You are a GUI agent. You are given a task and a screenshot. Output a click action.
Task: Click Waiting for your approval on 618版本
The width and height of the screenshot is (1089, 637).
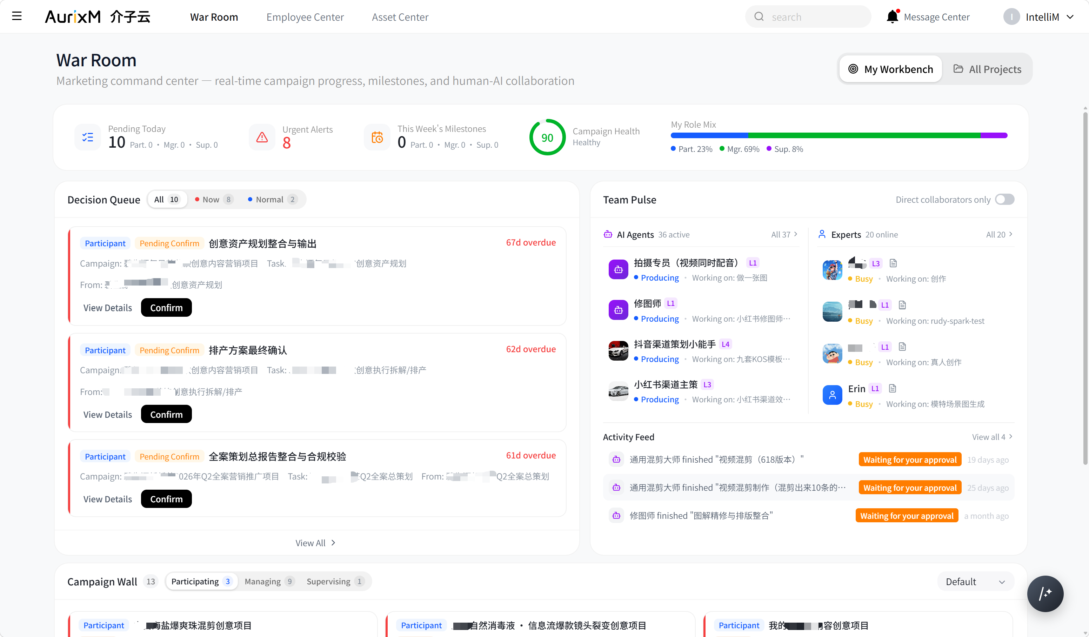(910, 460)
